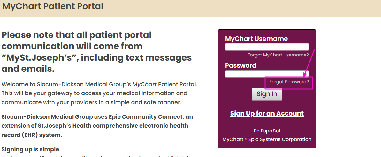The height and width of the screenshot is (157, 381).
Task: Click the MyChart Epic Systems Corporation text
Action: pos(267,139)
